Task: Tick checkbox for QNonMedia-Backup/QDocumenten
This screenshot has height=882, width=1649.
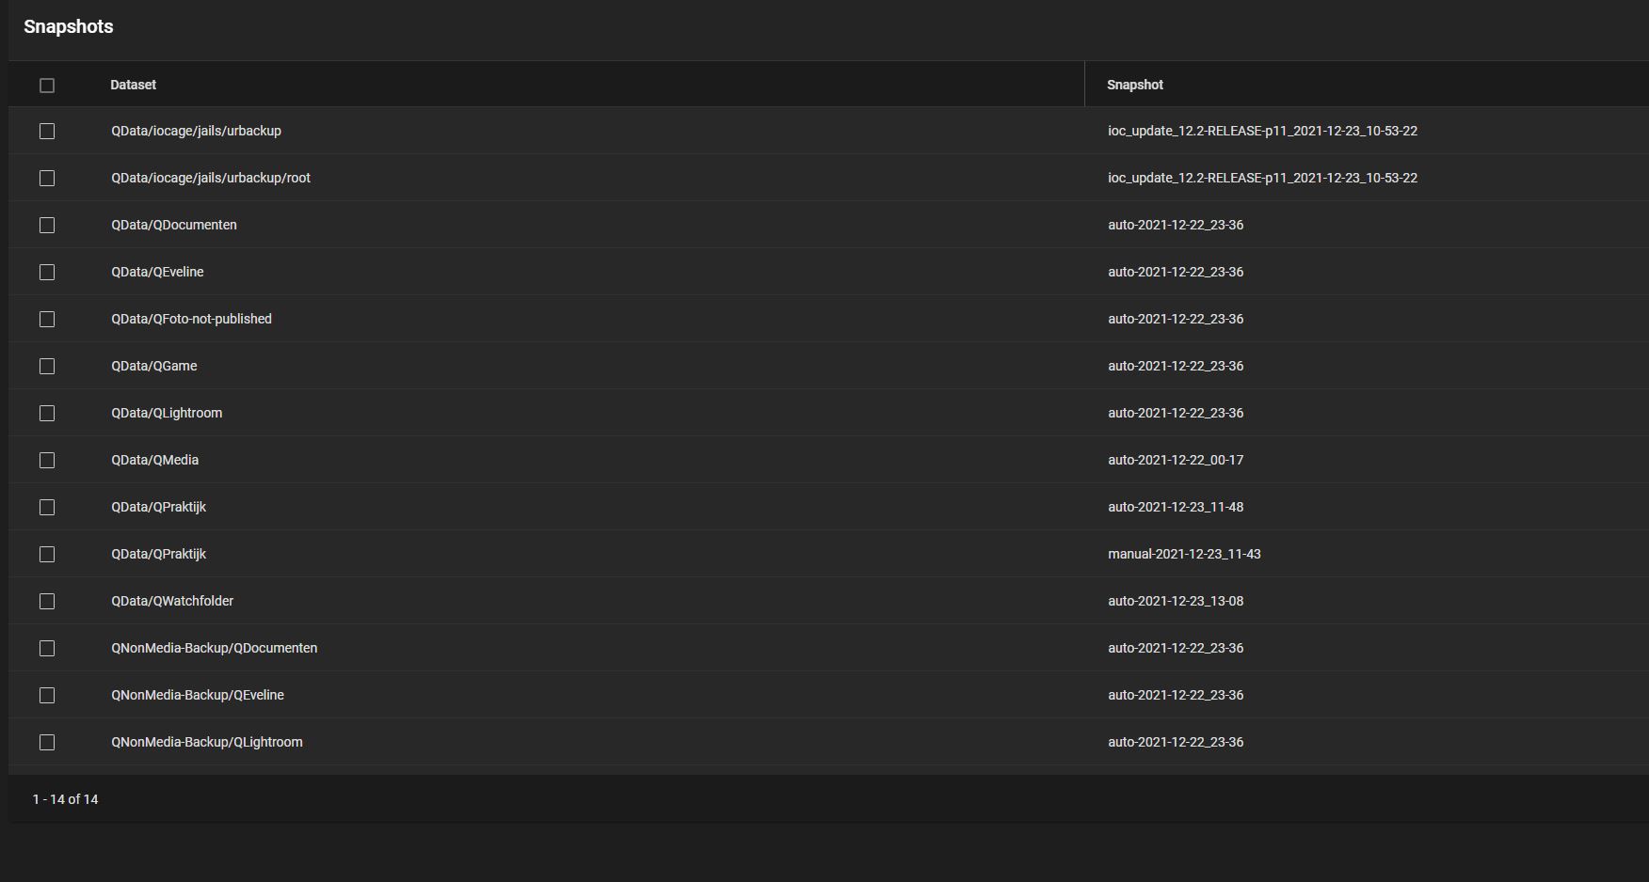Action: 47,648
